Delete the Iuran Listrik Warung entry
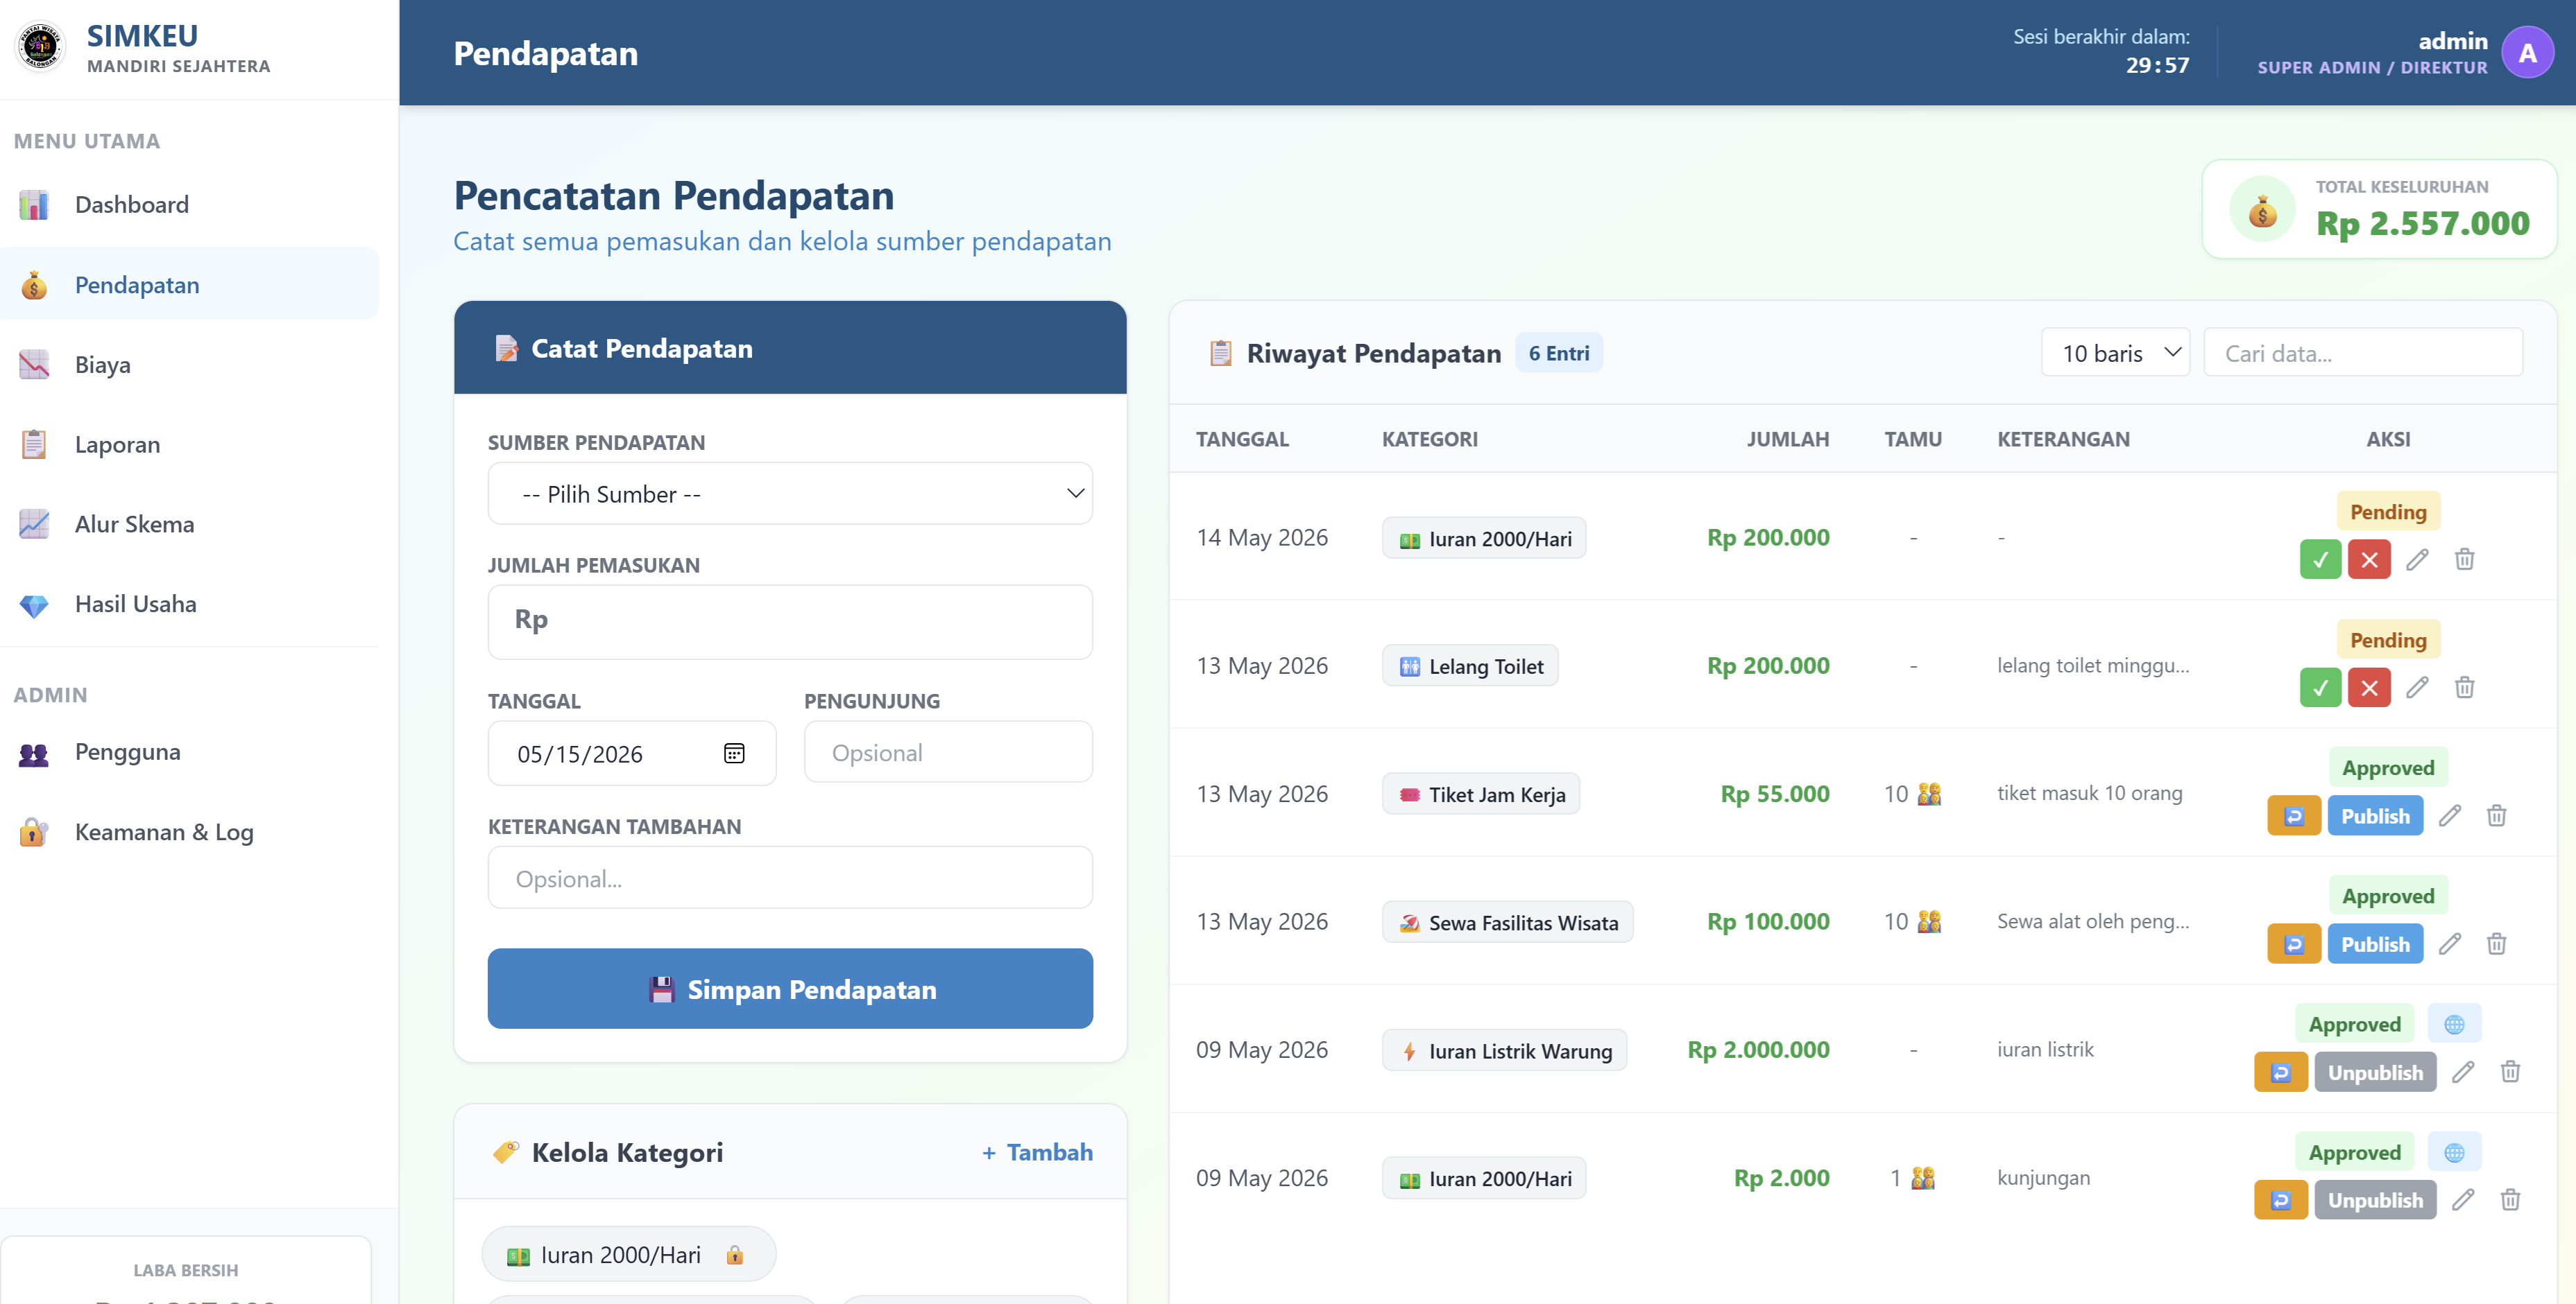 coord(2510,1072)
